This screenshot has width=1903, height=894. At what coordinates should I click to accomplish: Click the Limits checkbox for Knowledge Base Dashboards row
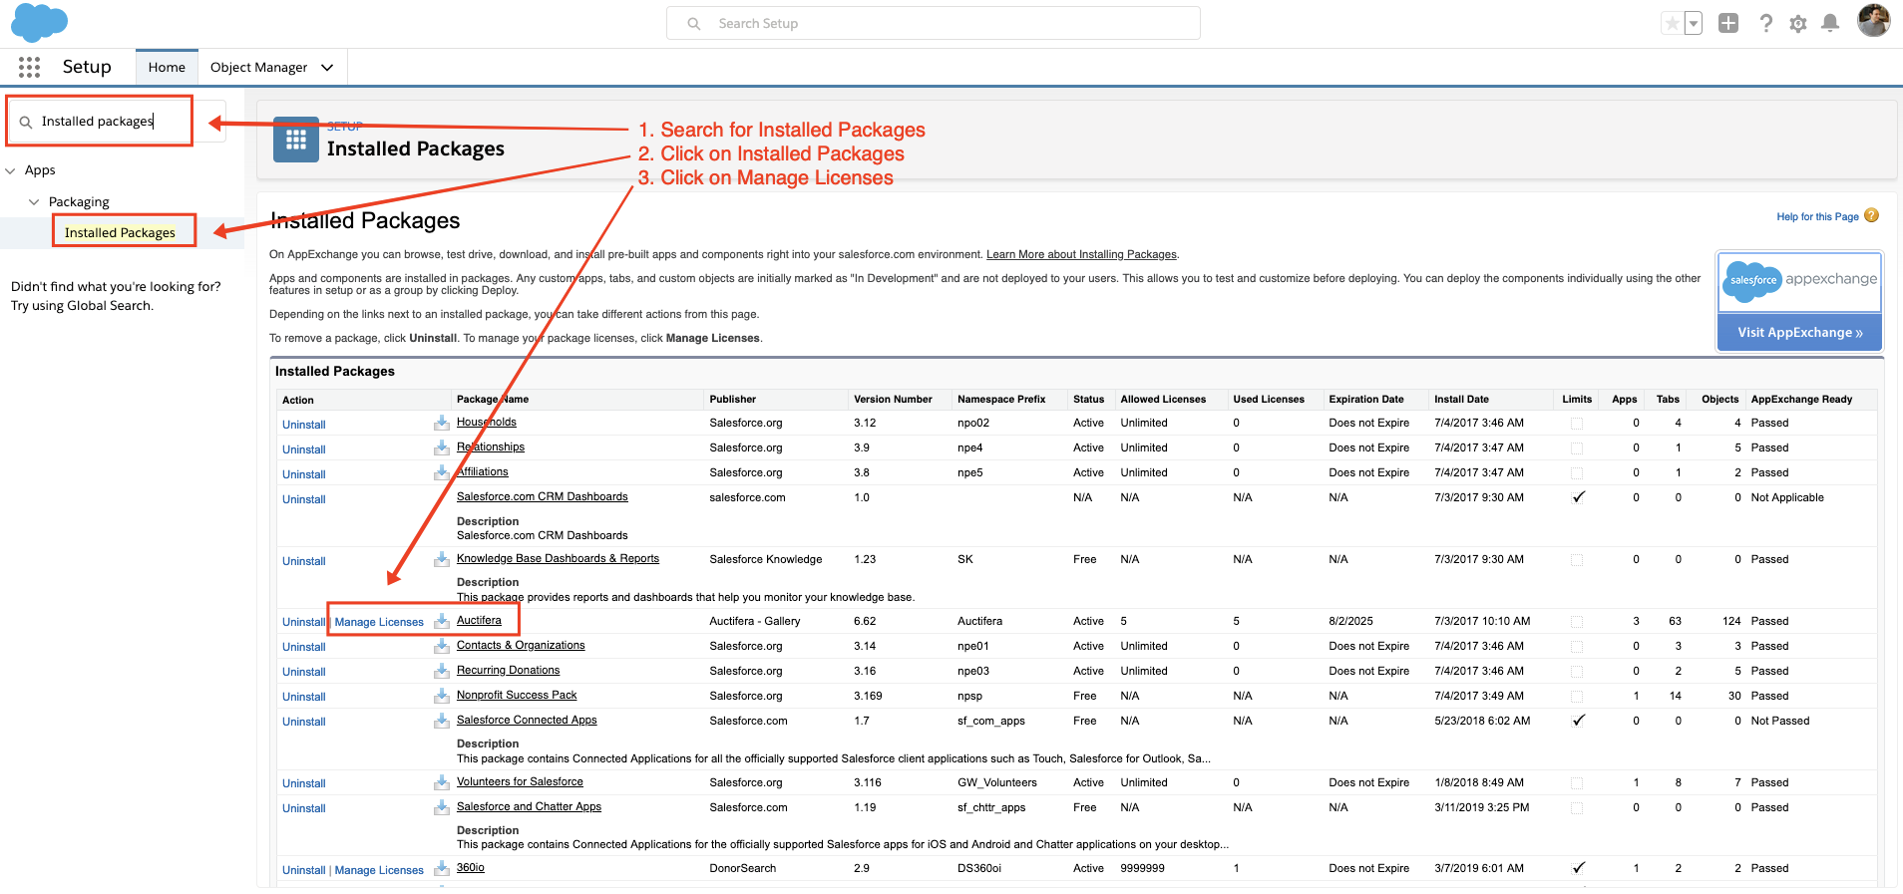click(x=1577, y=560)
